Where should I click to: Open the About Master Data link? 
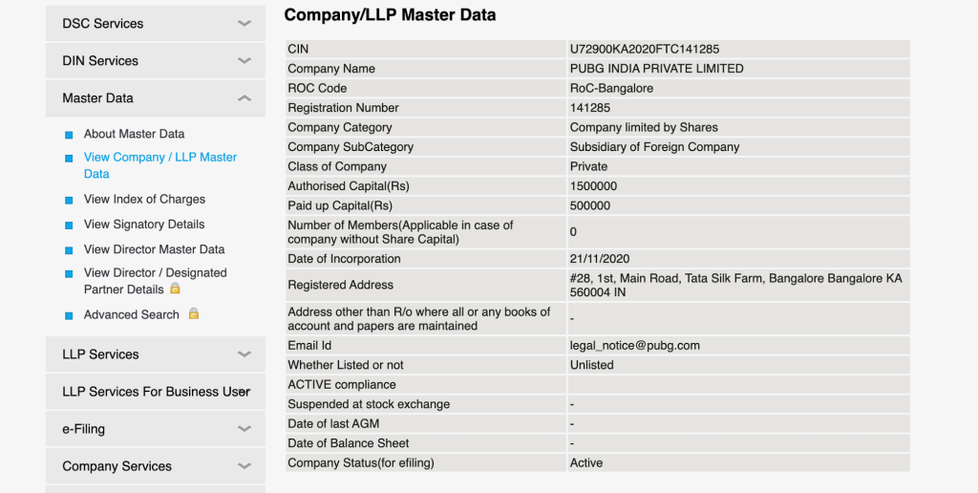(134, 134)
